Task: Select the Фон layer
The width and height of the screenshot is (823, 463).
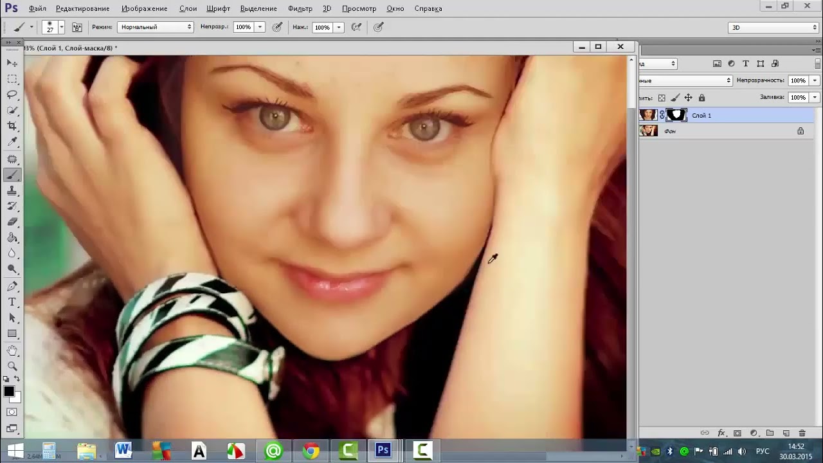Action: (727, 131)
